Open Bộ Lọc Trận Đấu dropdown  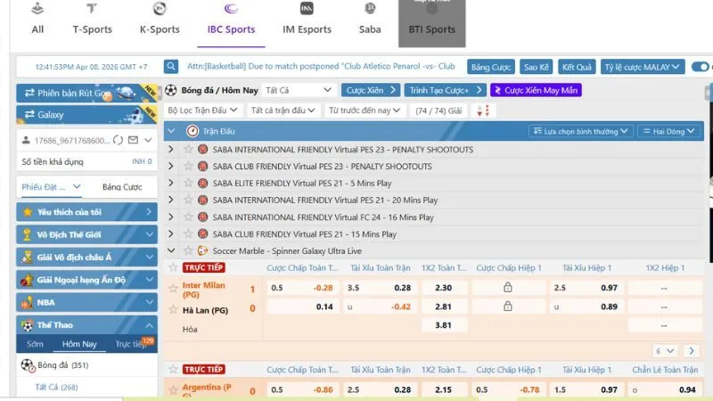[x=203, y=110]
